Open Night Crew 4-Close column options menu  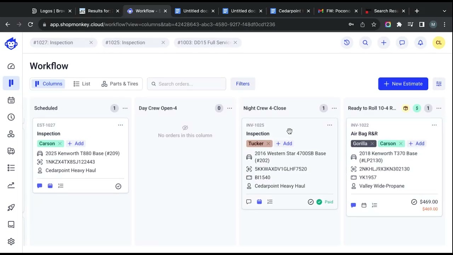pyautogui.click(x=334, y=108)
